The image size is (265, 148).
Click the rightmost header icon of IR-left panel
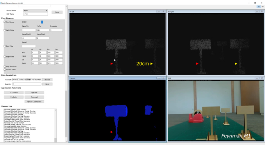point(163,12)
